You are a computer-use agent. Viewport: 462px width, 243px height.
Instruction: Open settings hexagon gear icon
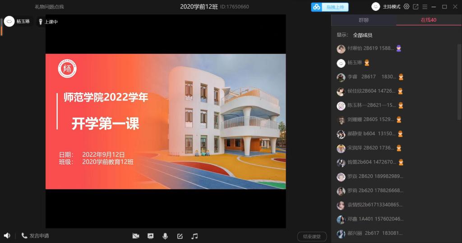tap(406, 7)
